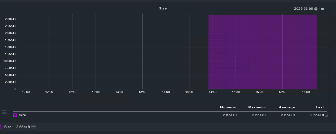
Task: Click the Last value 2.65e+9 in legend
Action: click(x=317, y=115)
